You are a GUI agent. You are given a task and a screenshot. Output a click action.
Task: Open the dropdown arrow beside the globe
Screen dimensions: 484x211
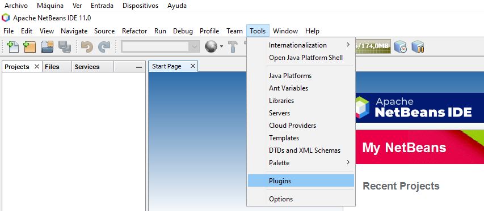pos(221,47)
